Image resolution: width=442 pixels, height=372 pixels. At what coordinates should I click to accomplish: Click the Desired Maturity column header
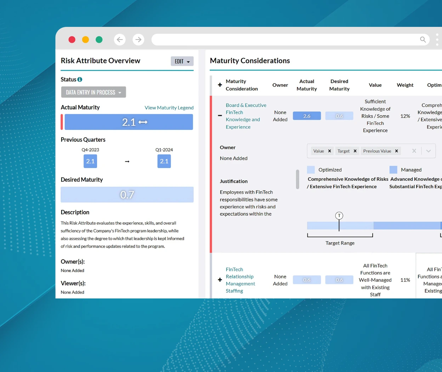click(339, 85)
